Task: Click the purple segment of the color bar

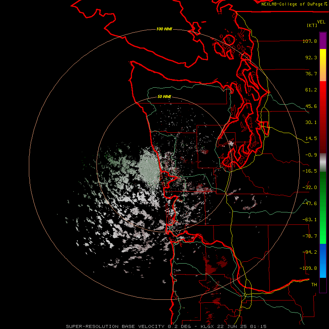Action: 323,41
